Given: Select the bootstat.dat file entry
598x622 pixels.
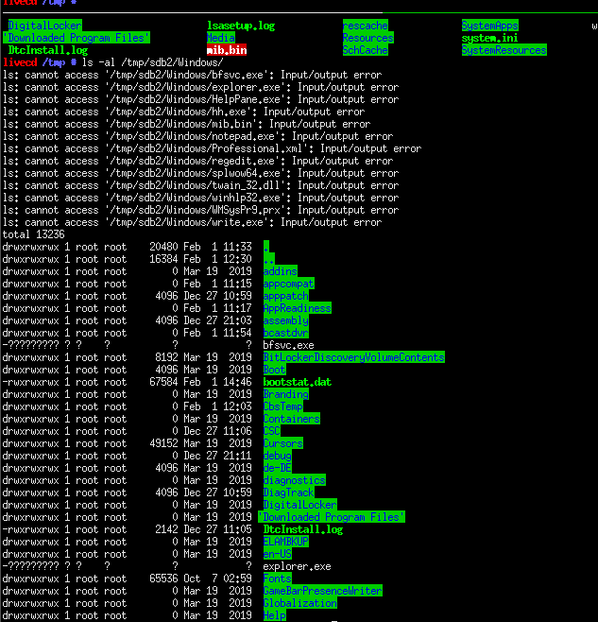Looking at the screenshot, I should click(x=298, y=383).
